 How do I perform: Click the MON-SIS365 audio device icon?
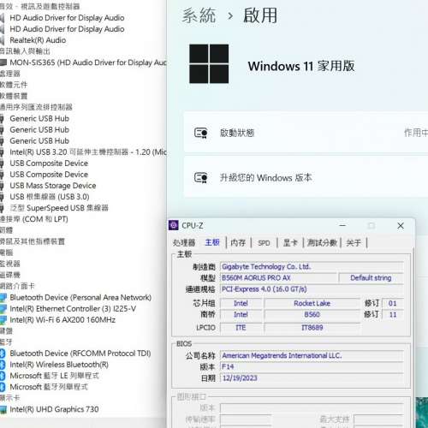3,62
